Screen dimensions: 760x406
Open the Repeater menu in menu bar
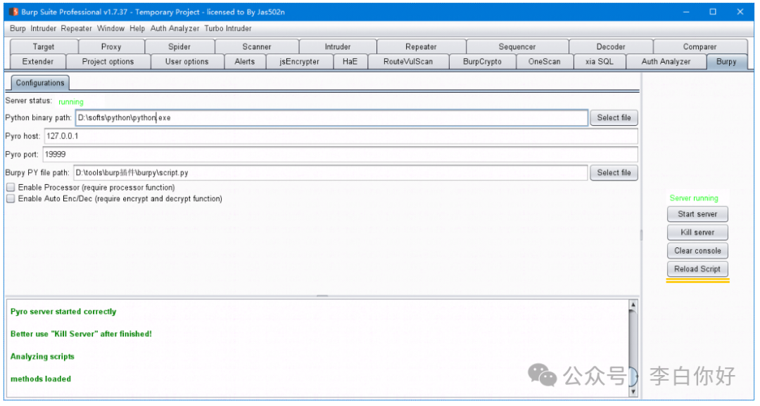[x=76, y=29]
